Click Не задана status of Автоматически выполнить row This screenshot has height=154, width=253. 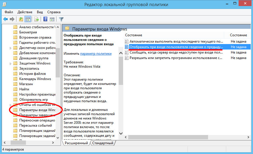[239, 41]
